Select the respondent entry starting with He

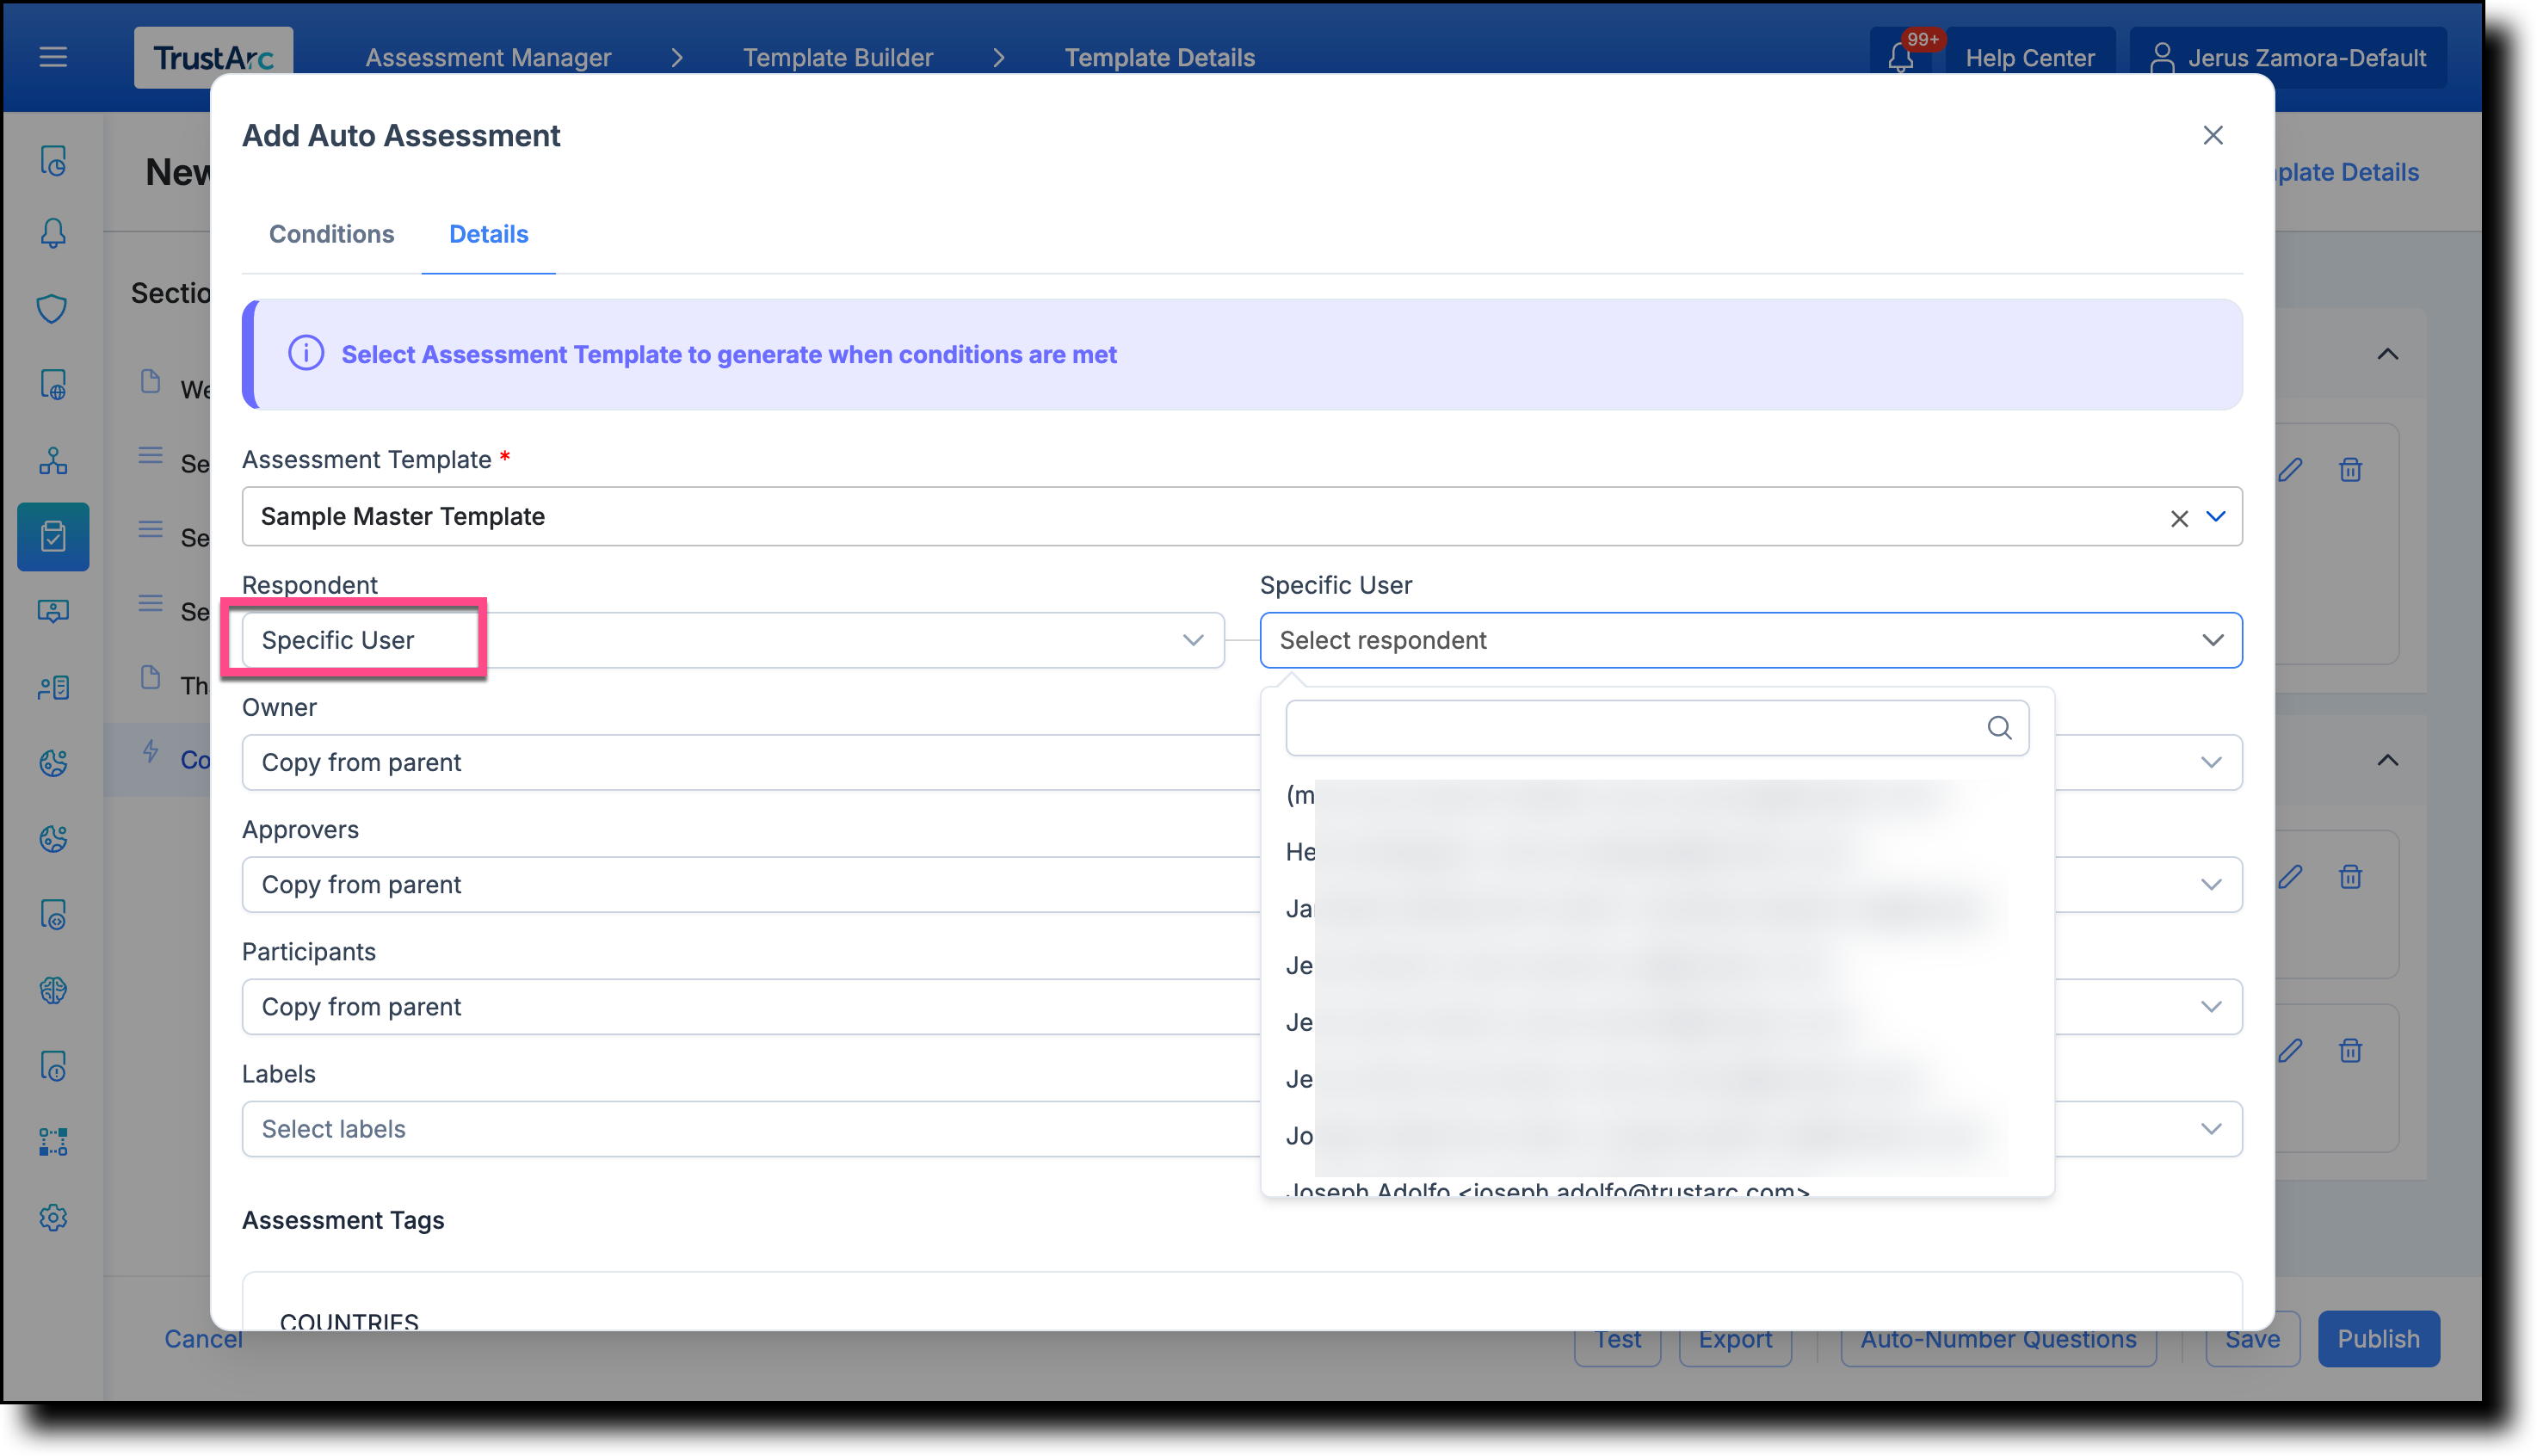1656,851
